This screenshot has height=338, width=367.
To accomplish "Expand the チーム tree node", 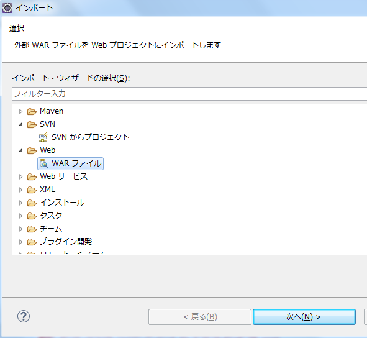I will click(x=20, y=229).
